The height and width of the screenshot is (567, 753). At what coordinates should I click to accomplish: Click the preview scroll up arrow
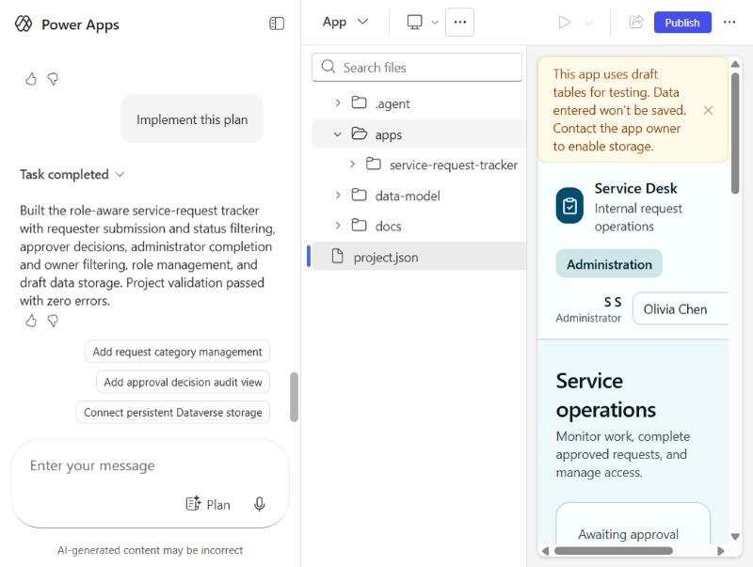pyautogui.click(x=735, y=64)
